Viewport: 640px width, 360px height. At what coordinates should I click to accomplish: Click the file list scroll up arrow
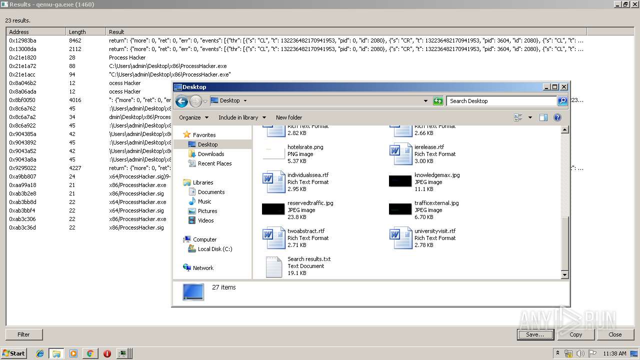[564, 130]
